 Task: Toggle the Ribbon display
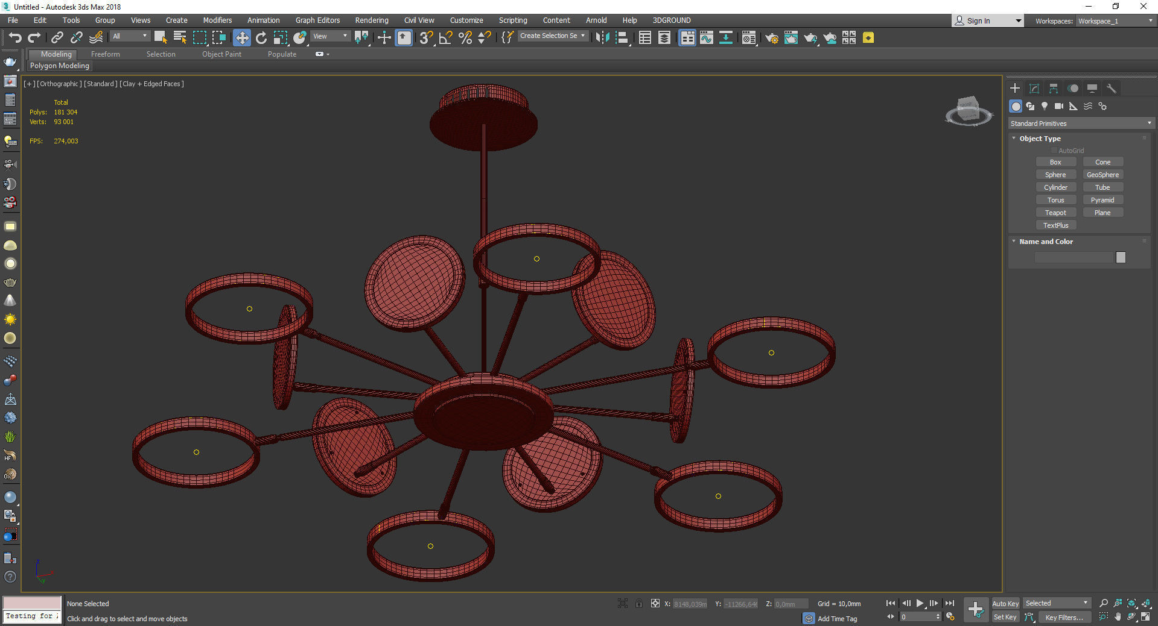pyautogui.click(x=687, y=38)
